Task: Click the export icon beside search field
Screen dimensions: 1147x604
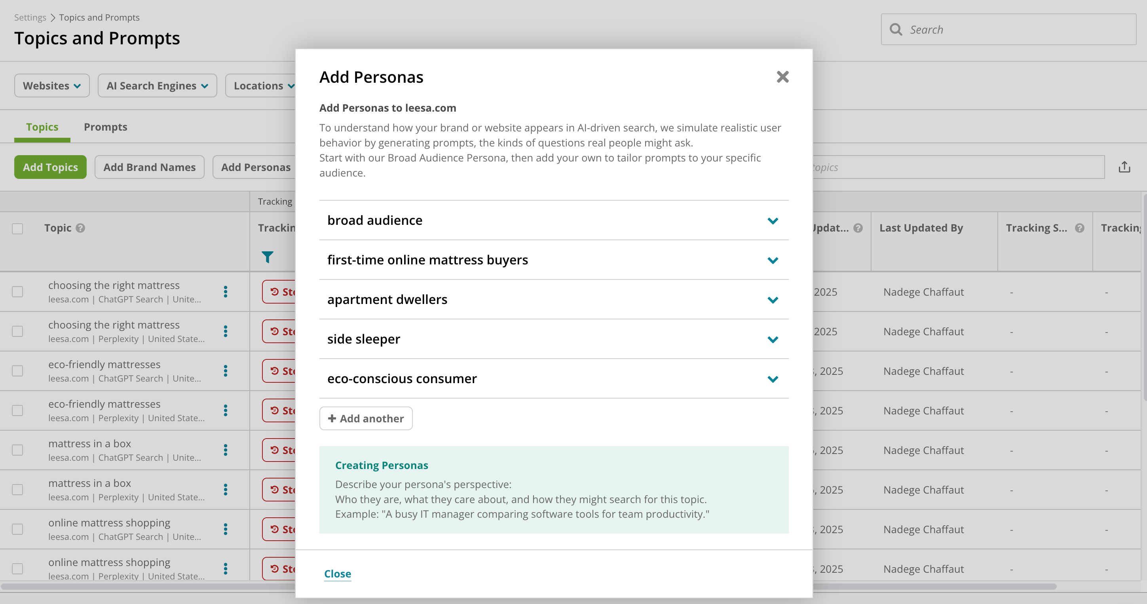Action: click(1124, 167)
